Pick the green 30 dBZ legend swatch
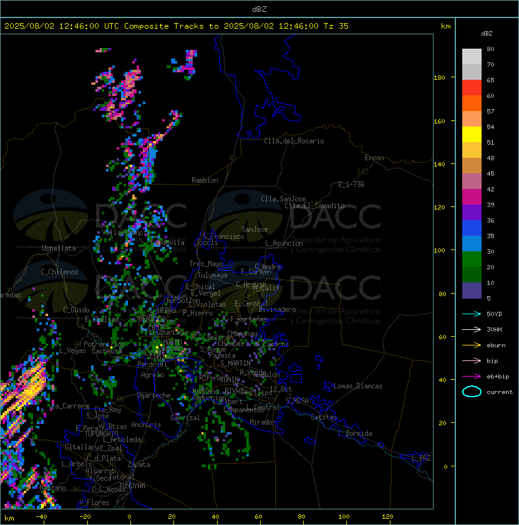This screenshot has width=519, height=525. tap(472, 259)
